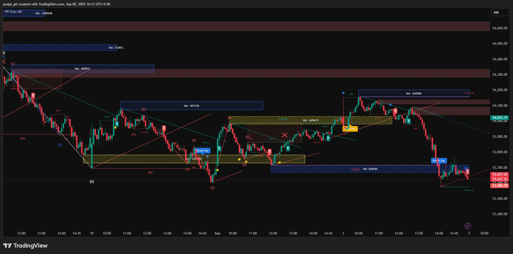Select the blue (5) wave label
This screenshot has height=254, width=513.
point(60,145)
